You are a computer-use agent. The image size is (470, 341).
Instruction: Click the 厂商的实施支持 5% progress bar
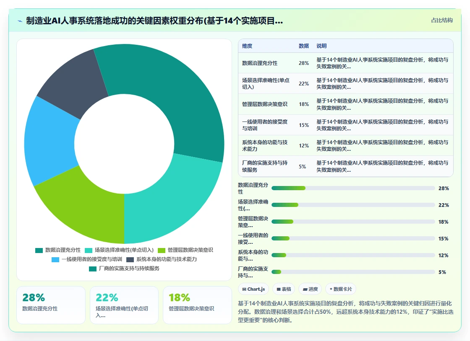353,272
